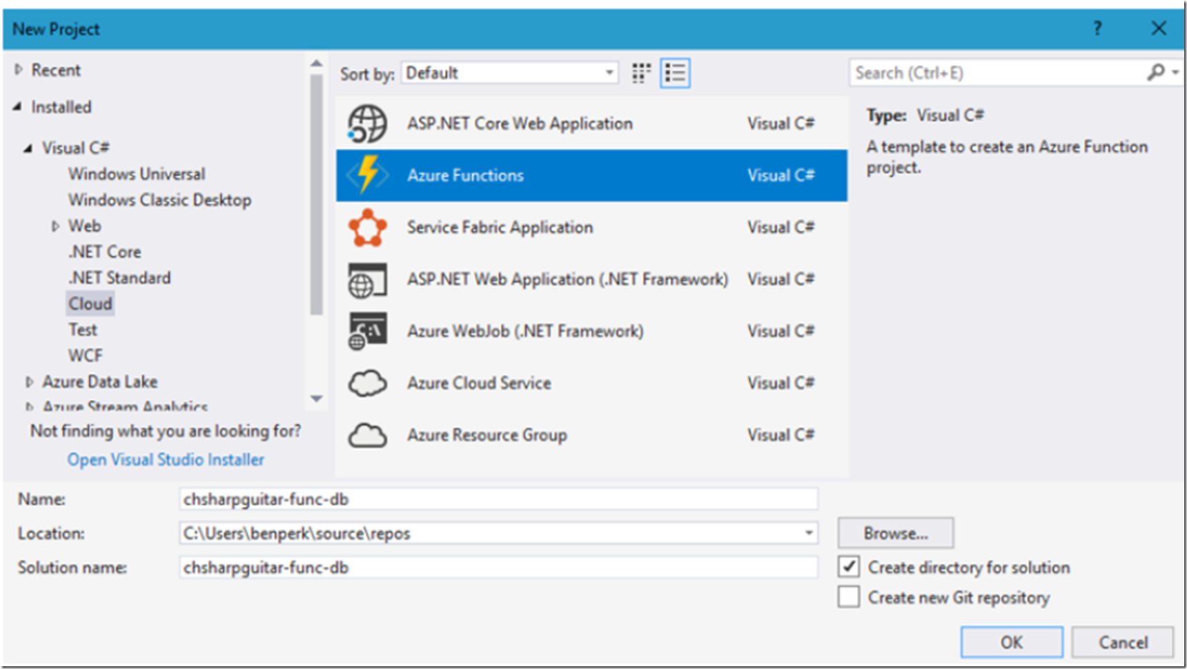Select the .NET Standard category

point(119,278)
